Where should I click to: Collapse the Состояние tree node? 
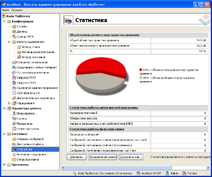pyautogui.click(x=4, y=134)
